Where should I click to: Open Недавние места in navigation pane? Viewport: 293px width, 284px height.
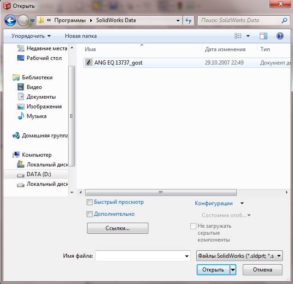click(x=42, y=48)
